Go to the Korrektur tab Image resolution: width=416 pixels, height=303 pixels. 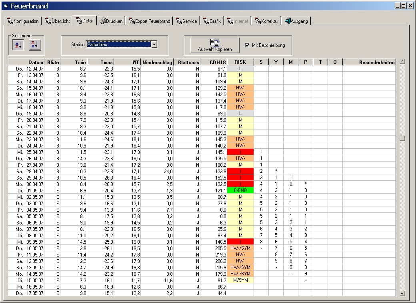tap(266, 21)
